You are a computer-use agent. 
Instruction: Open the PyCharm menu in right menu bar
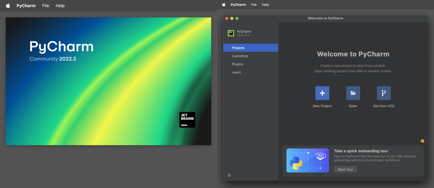point(238,5)
